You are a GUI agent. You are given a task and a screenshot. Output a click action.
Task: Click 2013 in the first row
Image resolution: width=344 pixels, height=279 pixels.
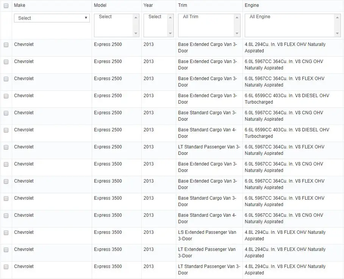coord(149,44)
